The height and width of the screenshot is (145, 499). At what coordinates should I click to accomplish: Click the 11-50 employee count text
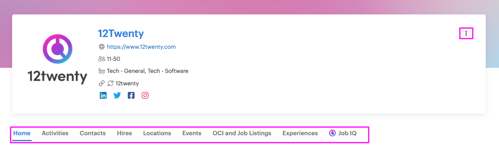pos(113,59)
